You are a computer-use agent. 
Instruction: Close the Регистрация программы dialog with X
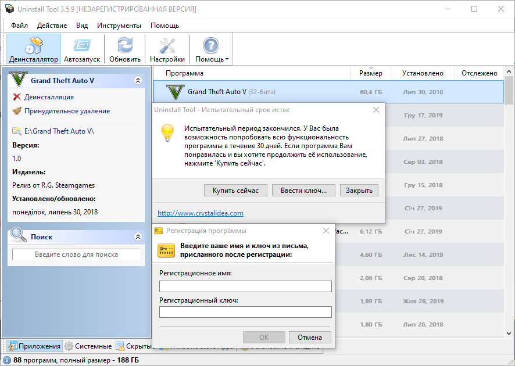point(326,231)
